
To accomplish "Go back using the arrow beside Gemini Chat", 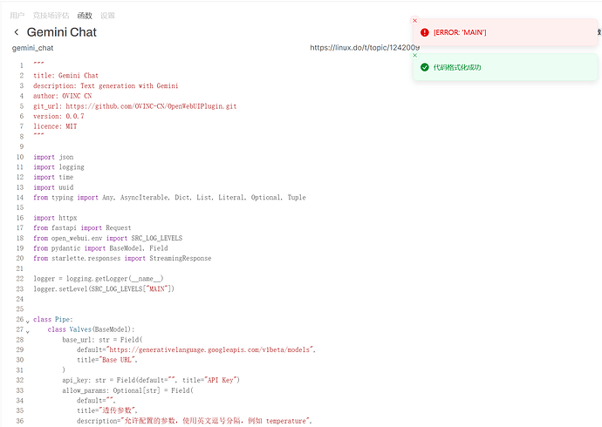I will tap(16, 32).
